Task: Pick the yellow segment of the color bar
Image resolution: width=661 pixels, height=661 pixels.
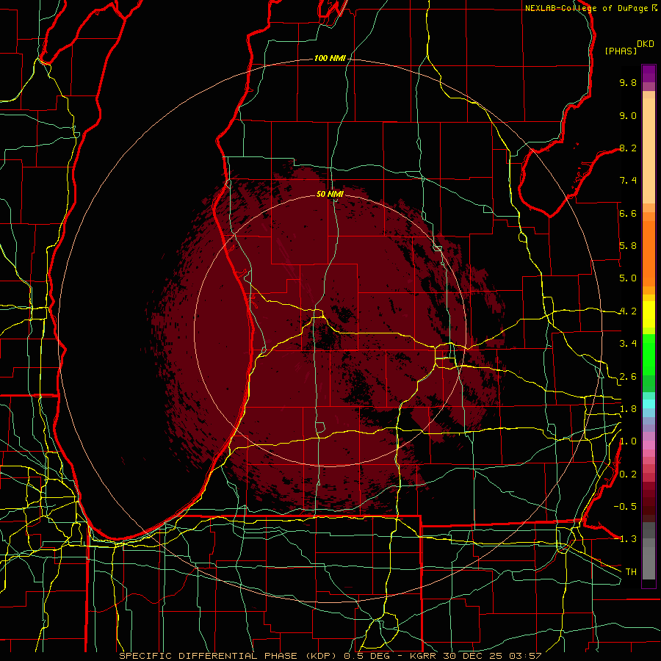Action: coord(649,314)
